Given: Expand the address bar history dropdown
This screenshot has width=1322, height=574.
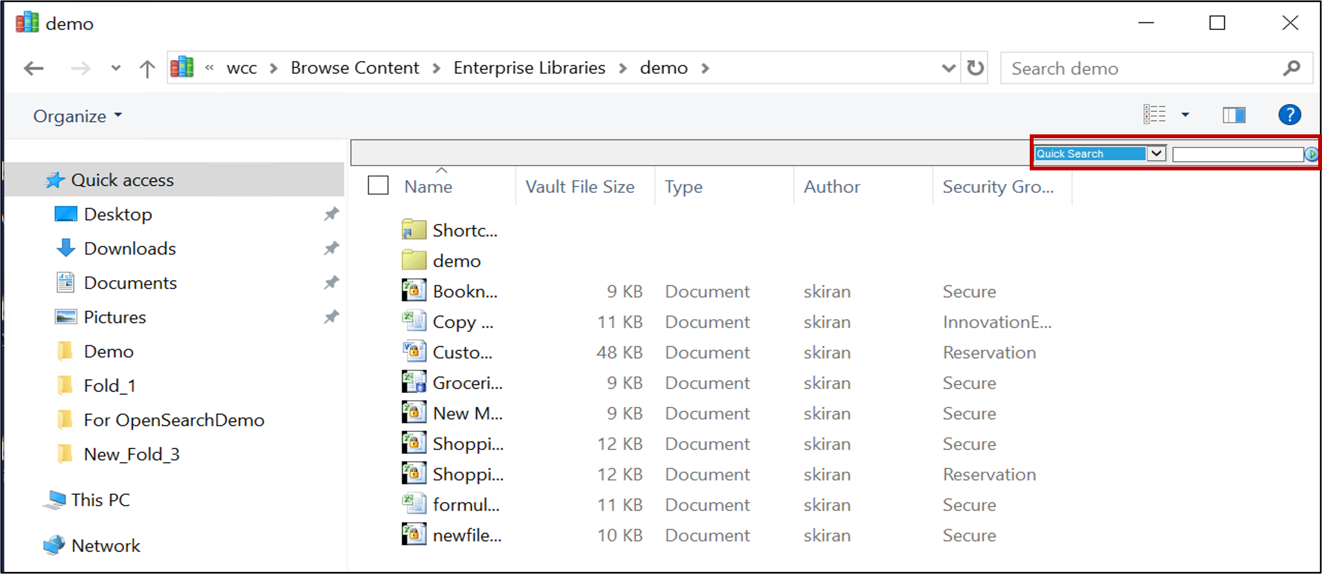Looking at the screenshot, I should click(948, 69).
